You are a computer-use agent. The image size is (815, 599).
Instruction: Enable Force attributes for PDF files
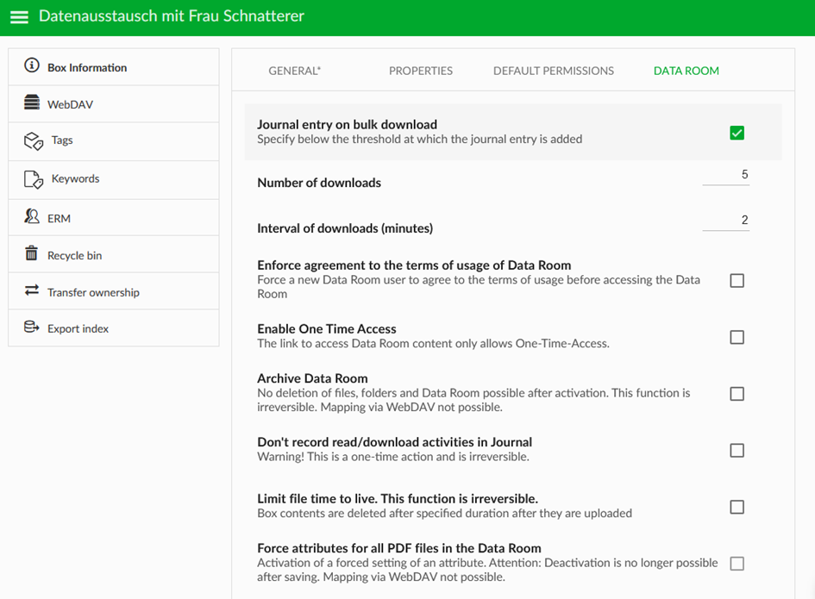coord(737,564)
